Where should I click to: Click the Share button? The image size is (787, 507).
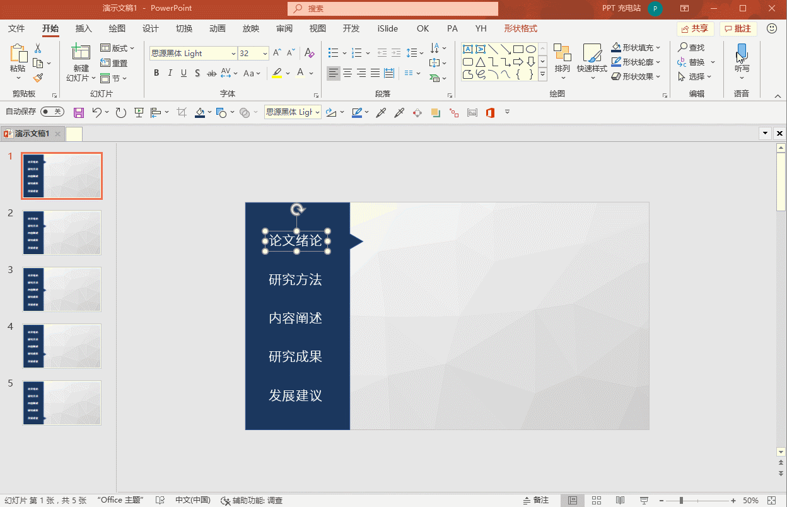[x=694, y=29]
